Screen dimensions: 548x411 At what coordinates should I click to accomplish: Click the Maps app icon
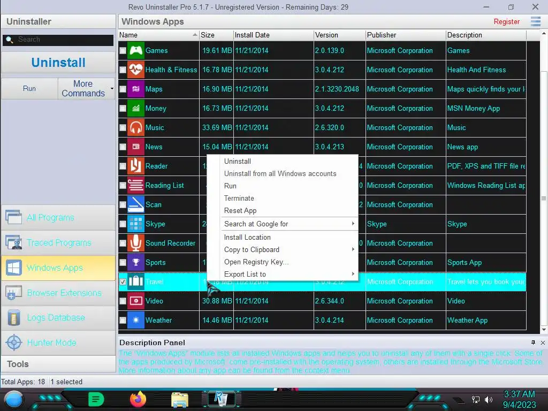[135, 89]
